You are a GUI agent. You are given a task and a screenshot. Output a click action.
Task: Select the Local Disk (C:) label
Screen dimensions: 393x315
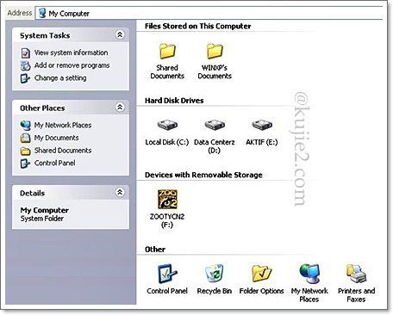point(167,142)
